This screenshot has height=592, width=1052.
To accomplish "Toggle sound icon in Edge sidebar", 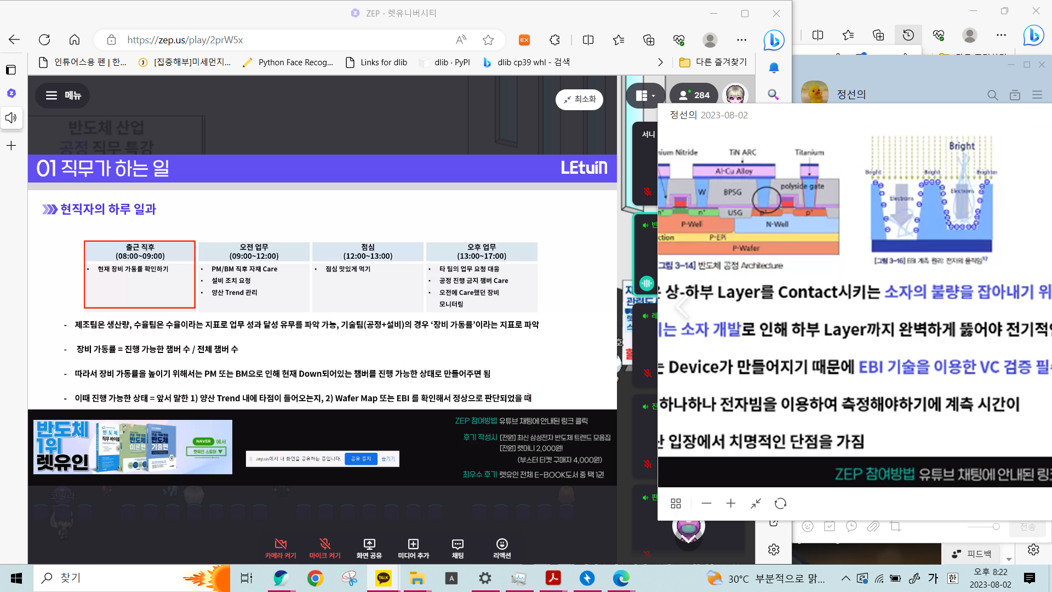I will [x=11, y=118].
